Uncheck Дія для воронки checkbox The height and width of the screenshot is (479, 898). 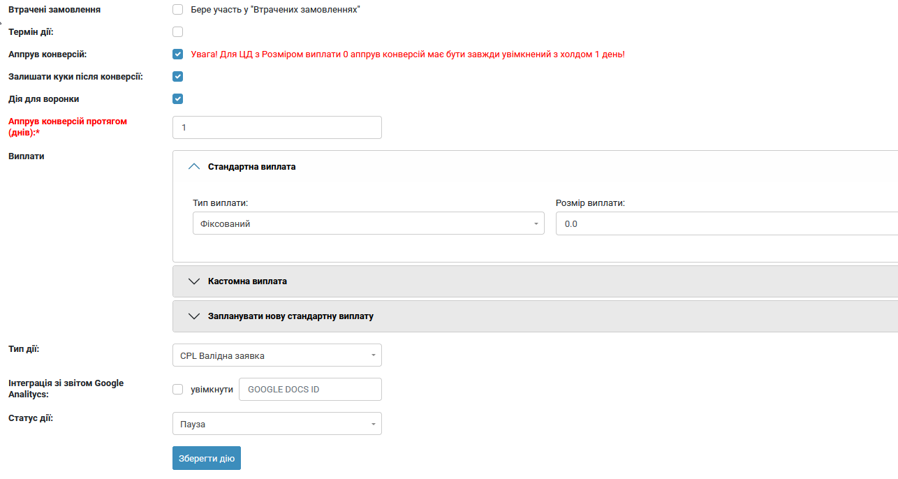point(177,98)
